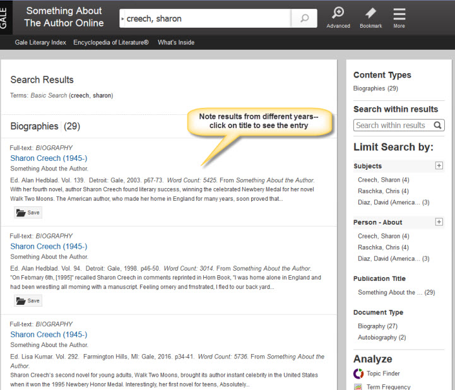Save the Vol. 139 Sharon Creech entry
455x390 pixels.
28,213
